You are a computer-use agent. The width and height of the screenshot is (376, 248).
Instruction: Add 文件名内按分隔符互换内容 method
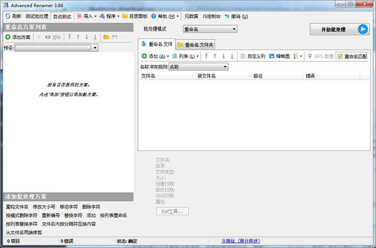[68, 224]
